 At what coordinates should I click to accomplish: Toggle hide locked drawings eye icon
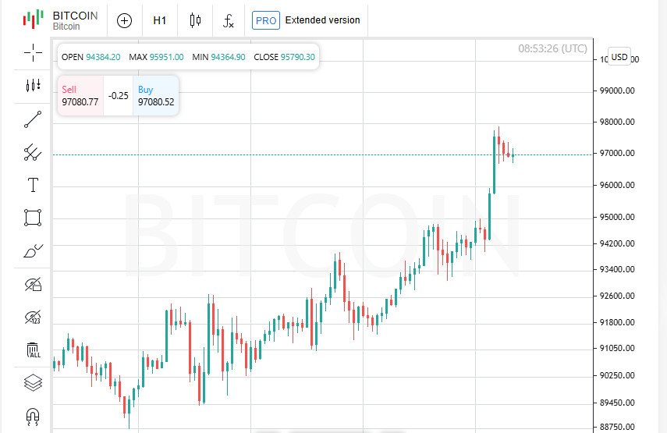[33, 284]
